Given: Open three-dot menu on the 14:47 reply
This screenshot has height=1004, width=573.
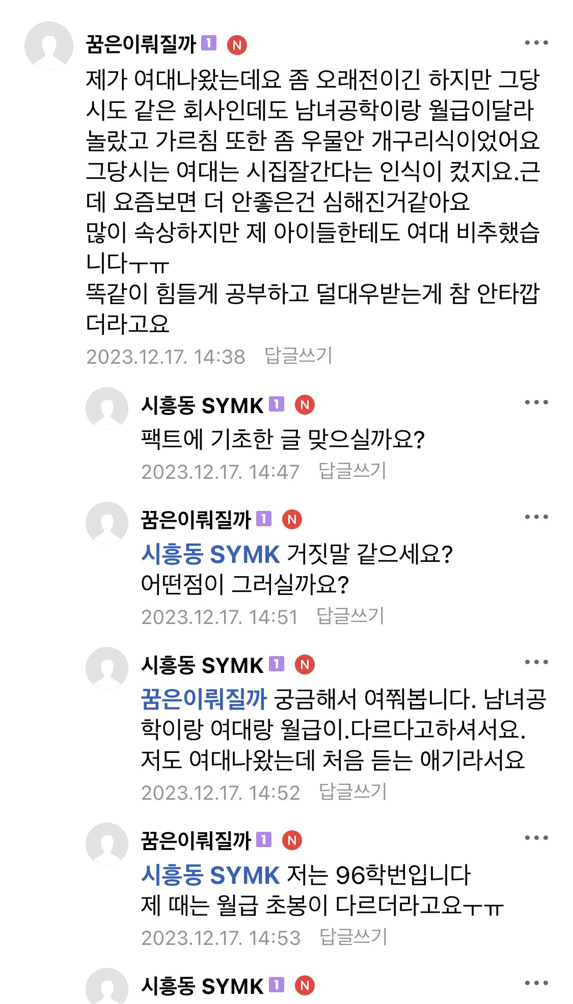Looking at the screenshot, I should (536, 402).
